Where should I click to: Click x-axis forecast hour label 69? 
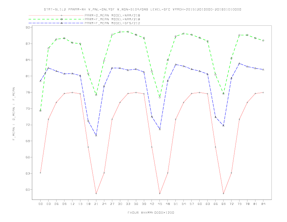[224, 204]
